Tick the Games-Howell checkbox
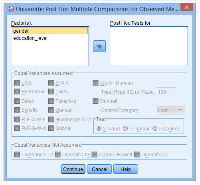 tap(95, 154)
